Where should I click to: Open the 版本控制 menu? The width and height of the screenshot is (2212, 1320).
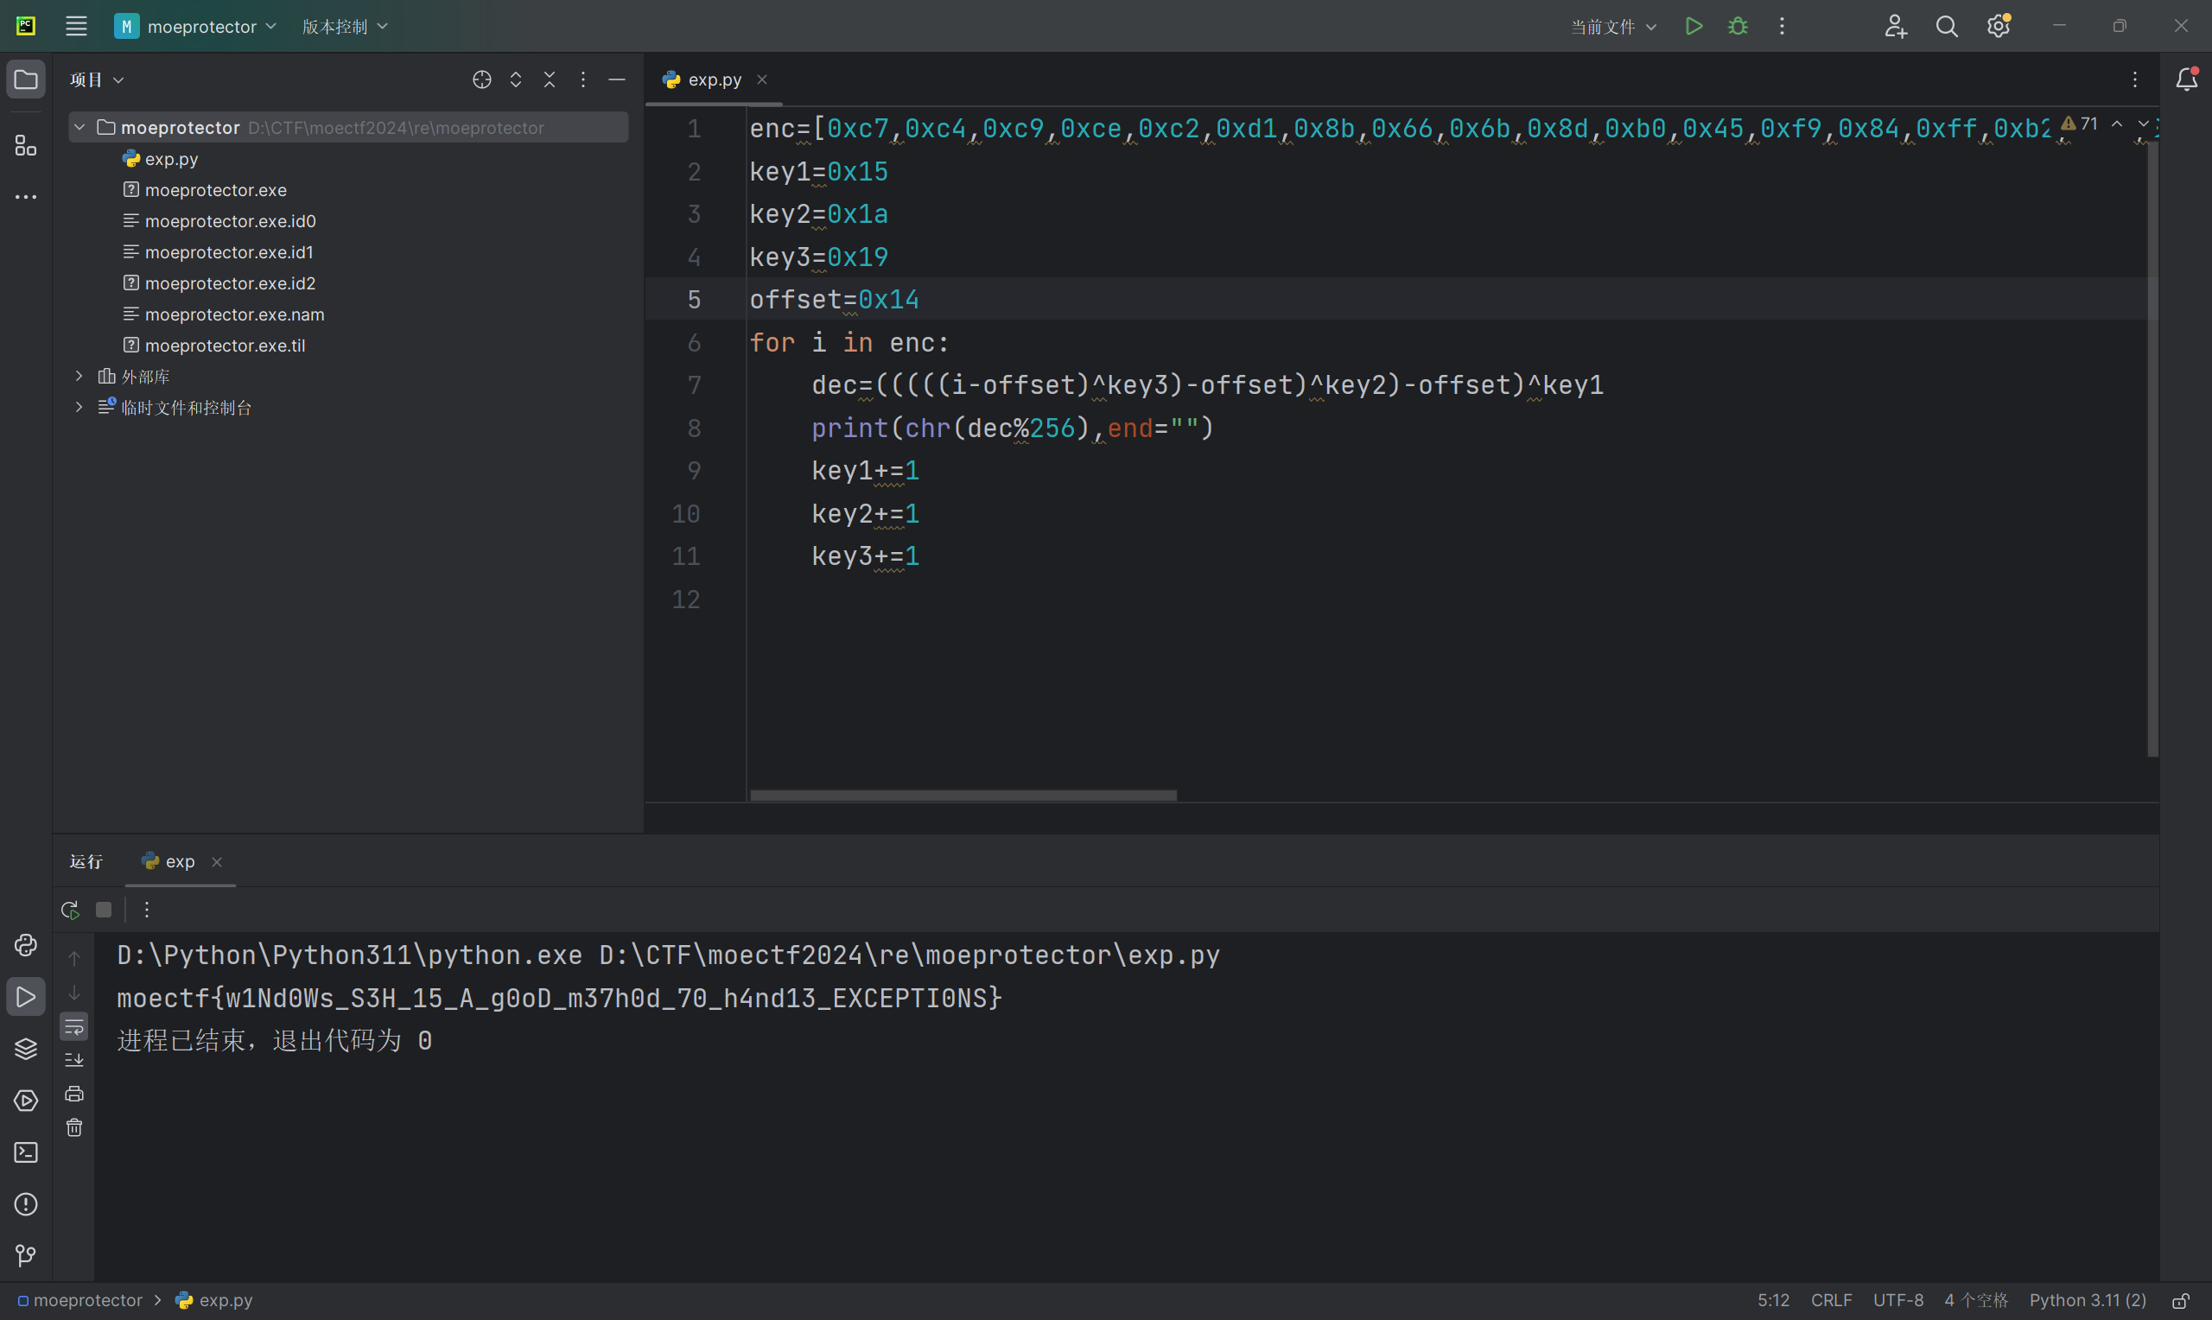(x=344, y=27)
